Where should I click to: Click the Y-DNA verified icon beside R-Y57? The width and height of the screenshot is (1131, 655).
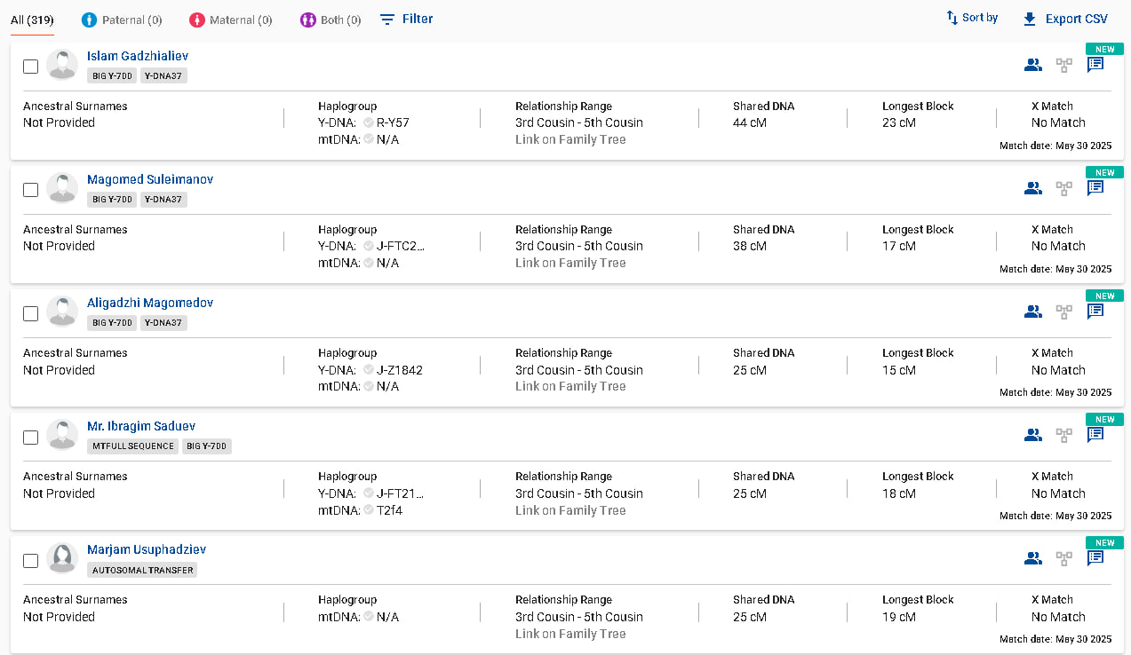click(368, 122)
